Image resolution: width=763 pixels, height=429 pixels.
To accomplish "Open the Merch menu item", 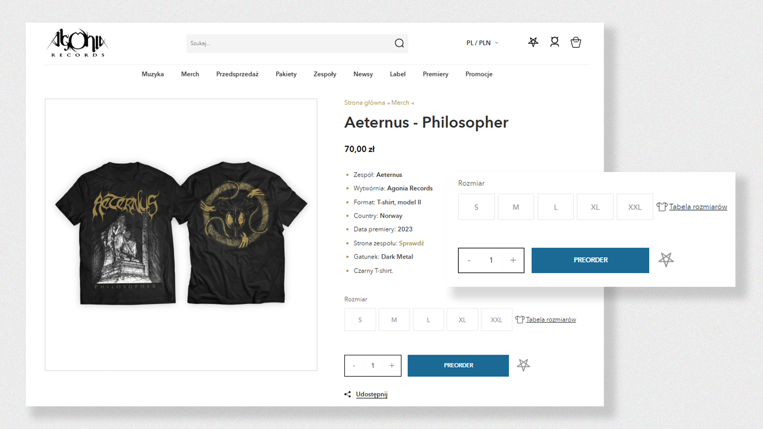I will click(x=190, y=74).
